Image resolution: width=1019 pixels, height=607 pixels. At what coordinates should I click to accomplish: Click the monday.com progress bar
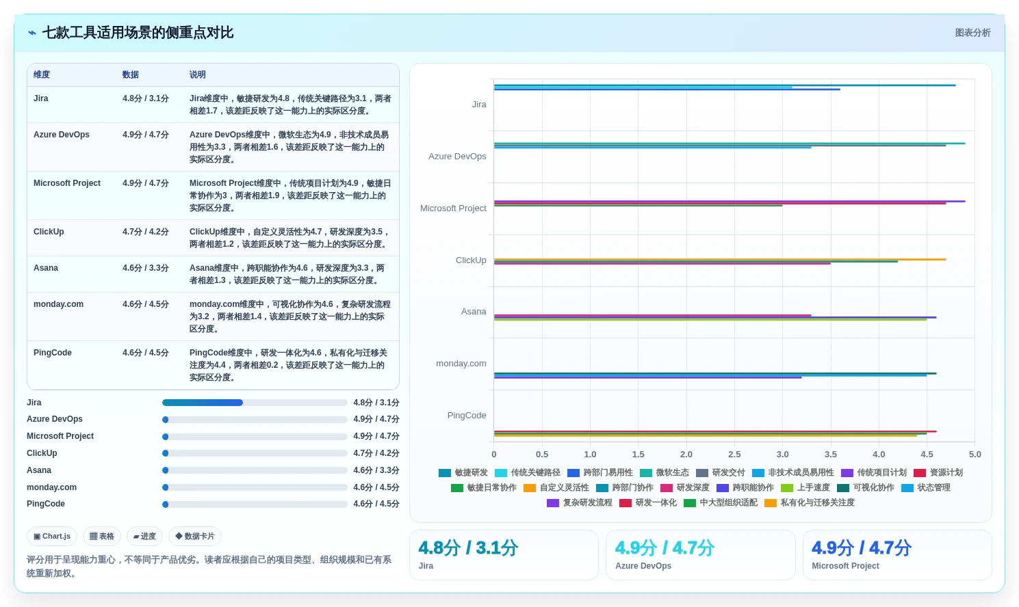click(x=255, y=487)
